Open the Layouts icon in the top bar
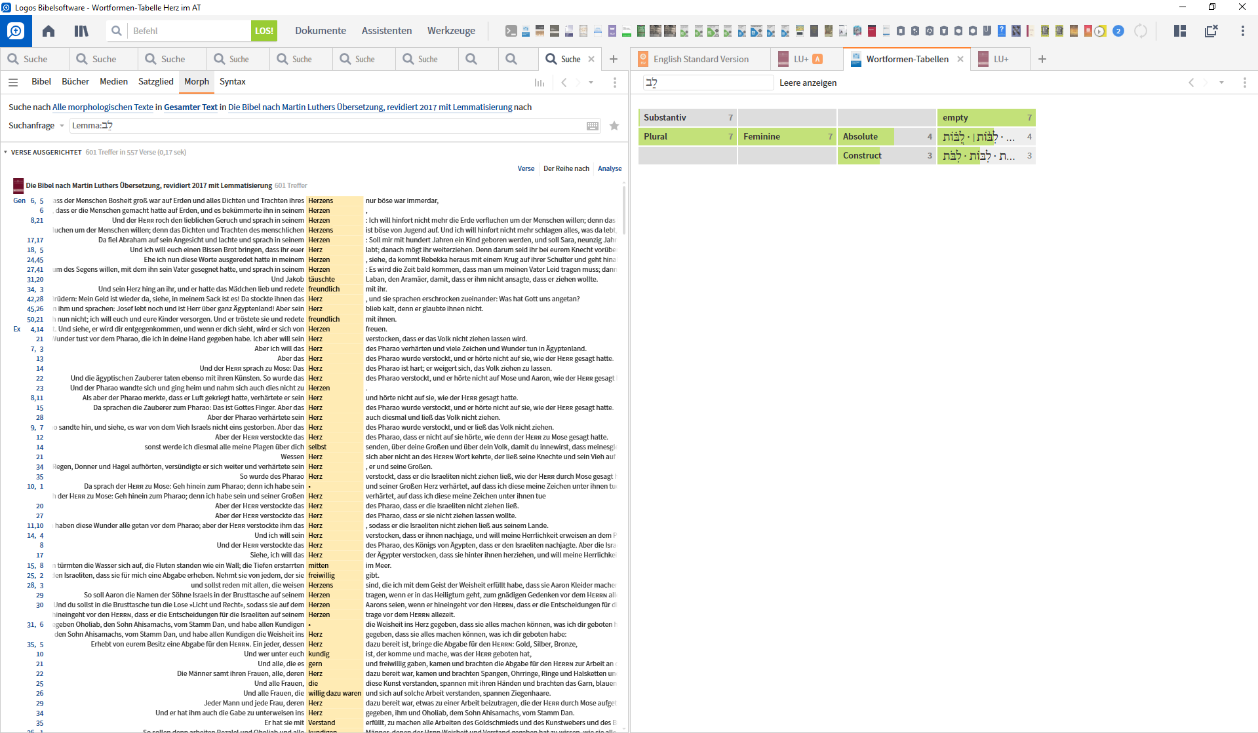 click(1180, 31)
